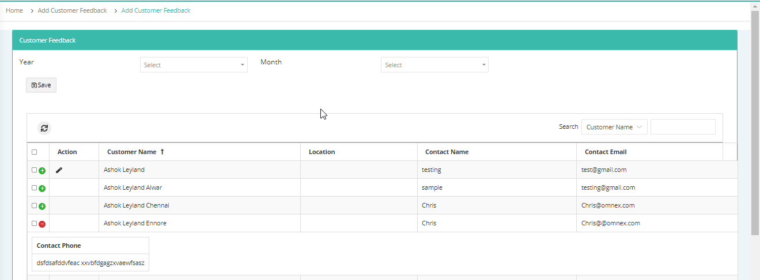
Task: Click the Customer Feedback panel title
Action: pyautogui.click(x=47, y=40)
